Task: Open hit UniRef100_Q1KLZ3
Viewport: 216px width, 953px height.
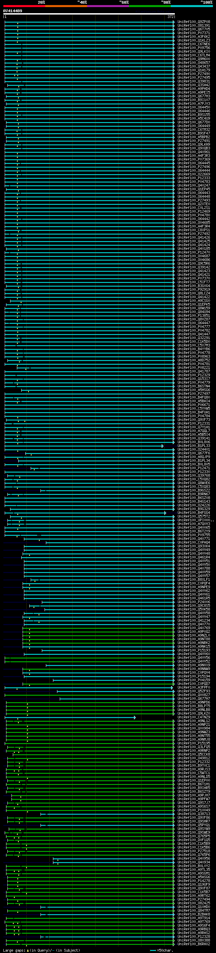Action: tap(193, 40)
